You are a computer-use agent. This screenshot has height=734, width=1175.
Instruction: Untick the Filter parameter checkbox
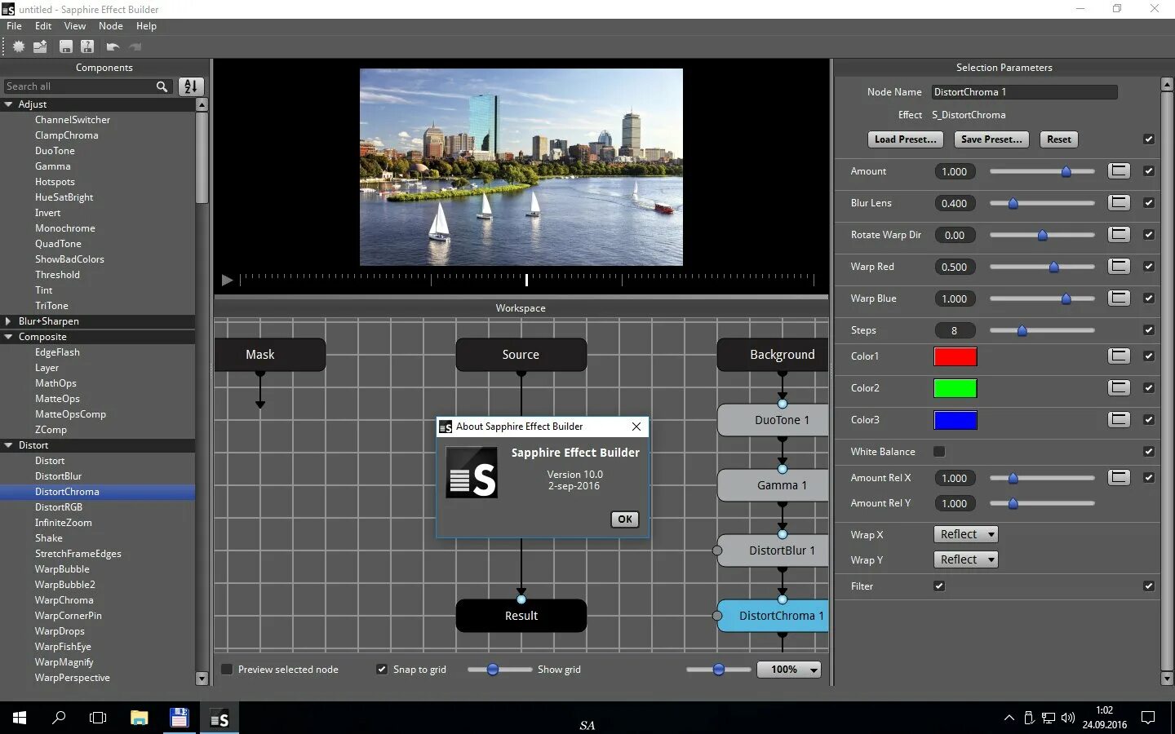point(939,586)
